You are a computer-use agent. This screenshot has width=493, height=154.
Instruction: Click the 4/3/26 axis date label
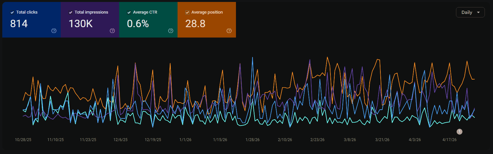pyautogui.click(x=415, y=140)
